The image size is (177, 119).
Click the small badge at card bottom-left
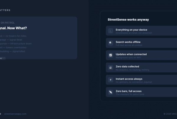point(2,58)
